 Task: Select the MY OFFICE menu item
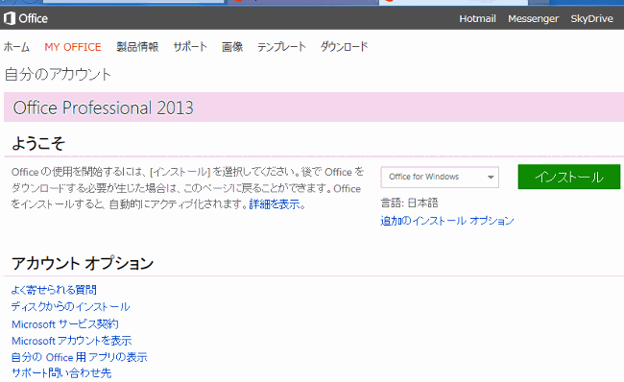(x=73, y=47)
